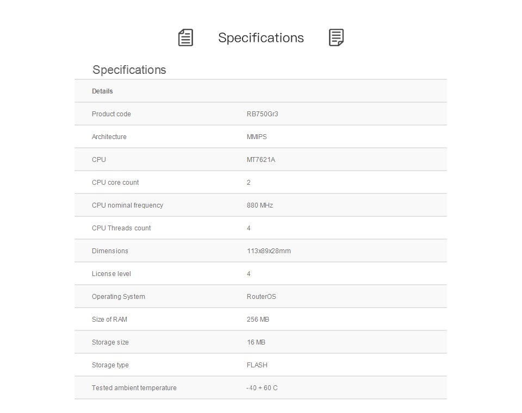Select the CPU Threads count label
Viewport: 522px width, 413px height.
click(121, 228)
